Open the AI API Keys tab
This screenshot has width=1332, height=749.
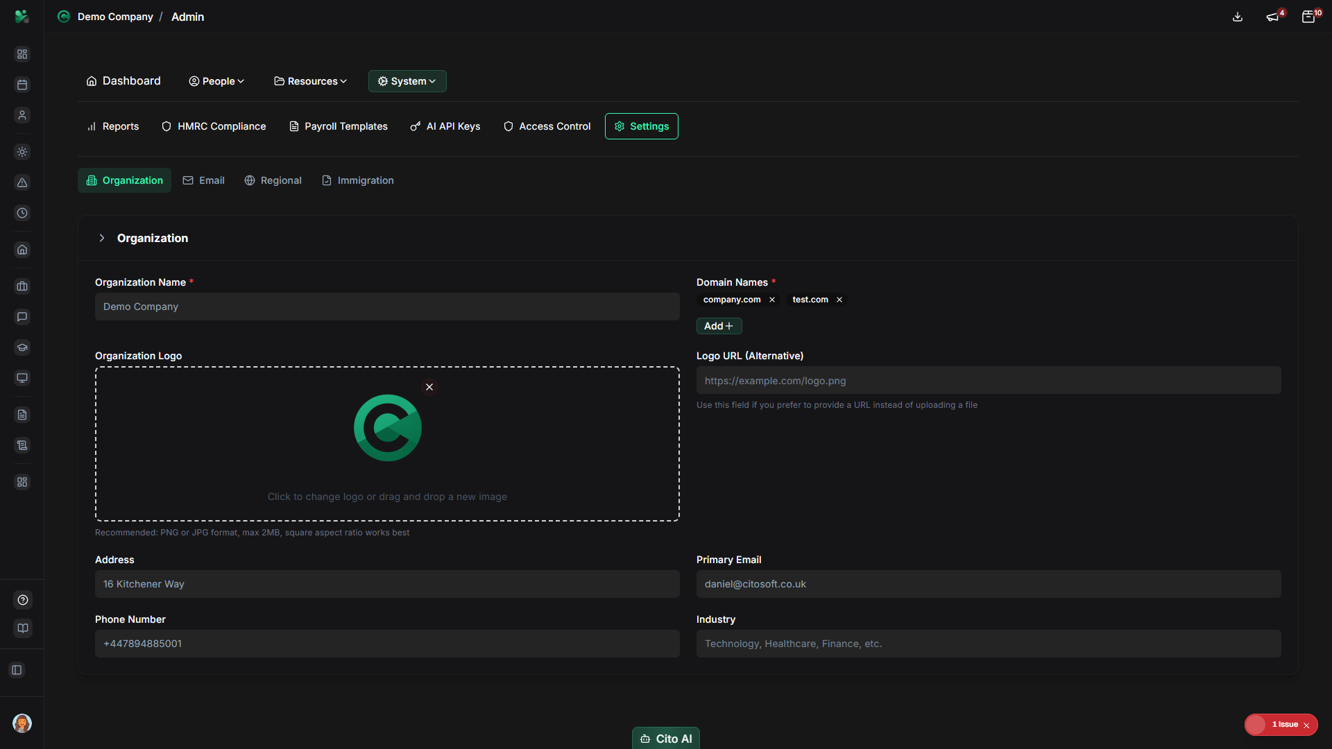pyautogui.click(x=445, y=126)
